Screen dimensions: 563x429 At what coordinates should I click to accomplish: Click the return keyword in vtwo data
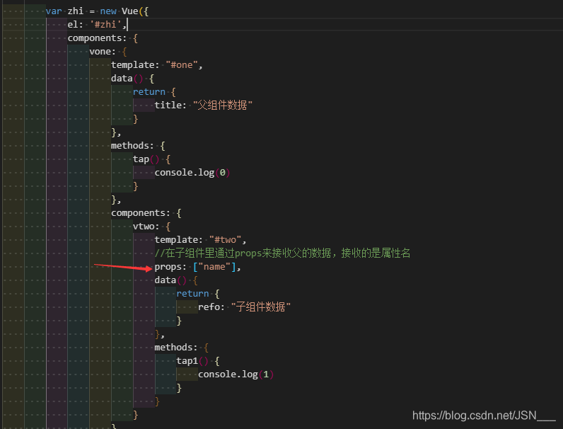[x=192, y=294]
